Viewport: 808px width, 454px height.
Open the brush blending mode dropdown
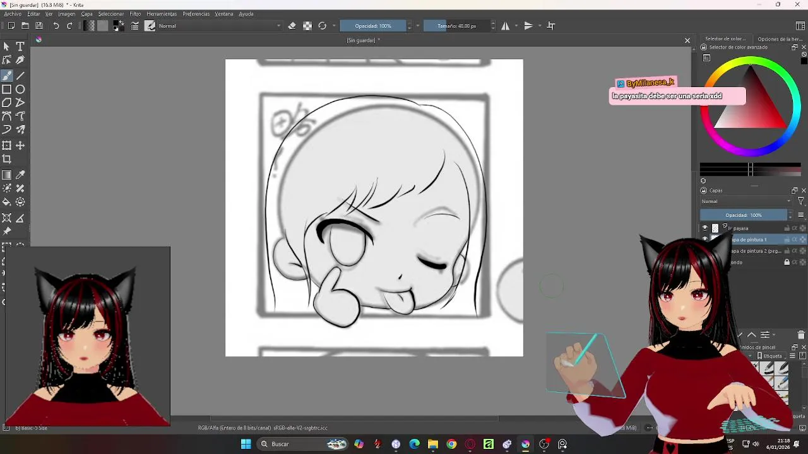(219, 26)
